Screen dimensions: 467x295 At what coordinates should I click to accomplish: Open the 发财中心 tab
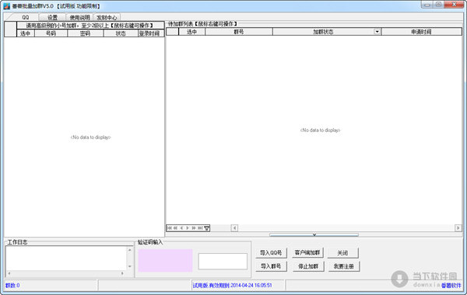[107, 18]
